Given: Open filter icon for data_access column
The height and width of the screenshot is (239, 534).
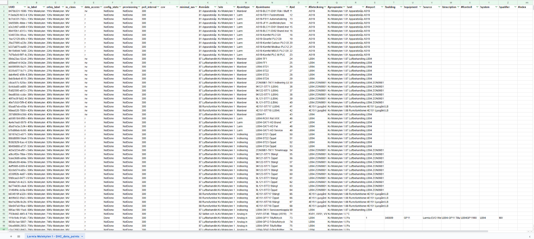Looking at the screenshot, I should tap(101, 7).
